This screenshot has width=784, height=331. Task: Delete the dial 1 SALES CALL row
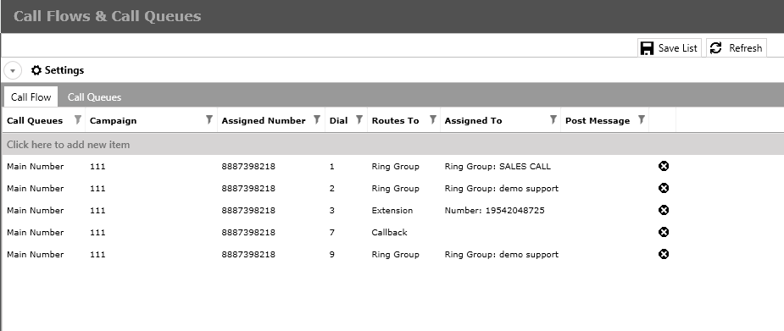[x=664, y=166]
